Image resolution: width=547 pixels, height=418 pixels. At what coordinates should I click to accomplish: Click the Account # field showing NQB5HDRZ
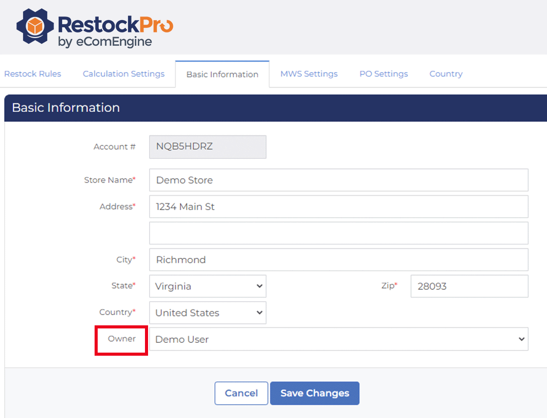[208, 147]
